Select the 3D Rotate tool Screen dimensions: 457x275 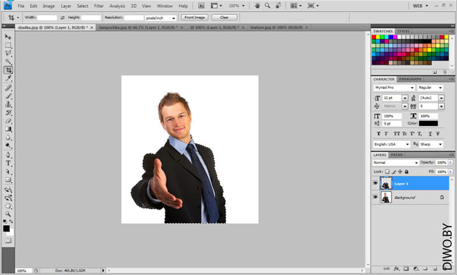point(8,190)
